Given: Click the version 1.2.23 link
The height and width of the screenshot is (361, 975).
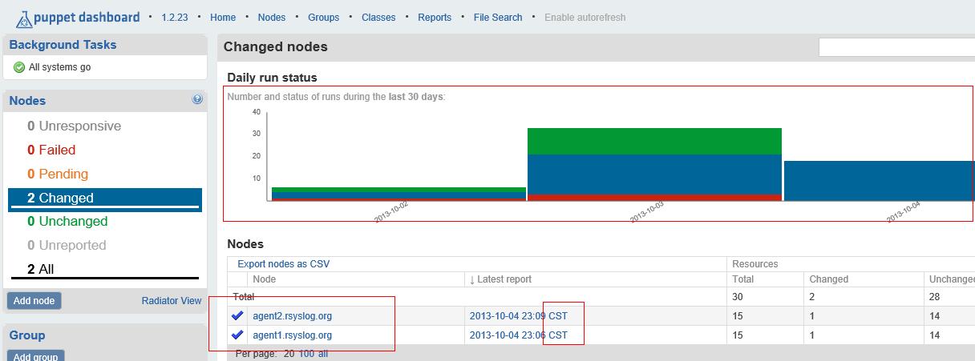Looking at the screenshot, I should [x=174, y=17].
